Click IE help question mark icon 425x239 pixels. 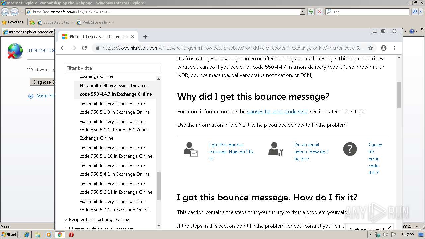pos(412,31)
